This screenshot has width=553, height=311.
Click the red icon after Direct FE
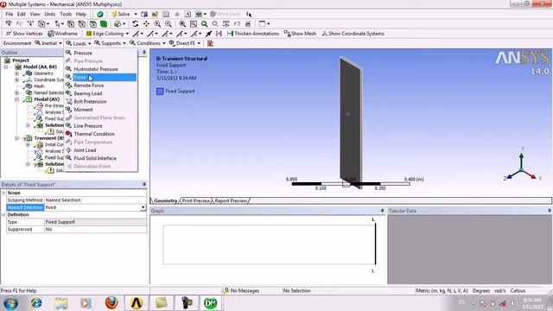[x=210, y=43]
